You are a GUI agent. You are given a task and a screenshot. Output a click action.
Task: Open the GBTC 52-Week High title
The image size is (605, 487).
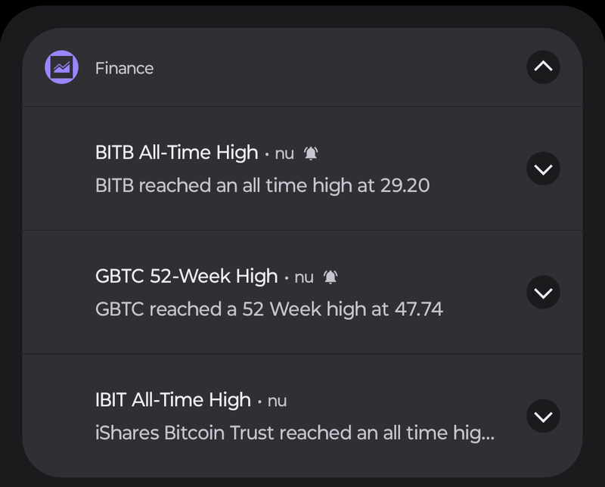point(187,276)
